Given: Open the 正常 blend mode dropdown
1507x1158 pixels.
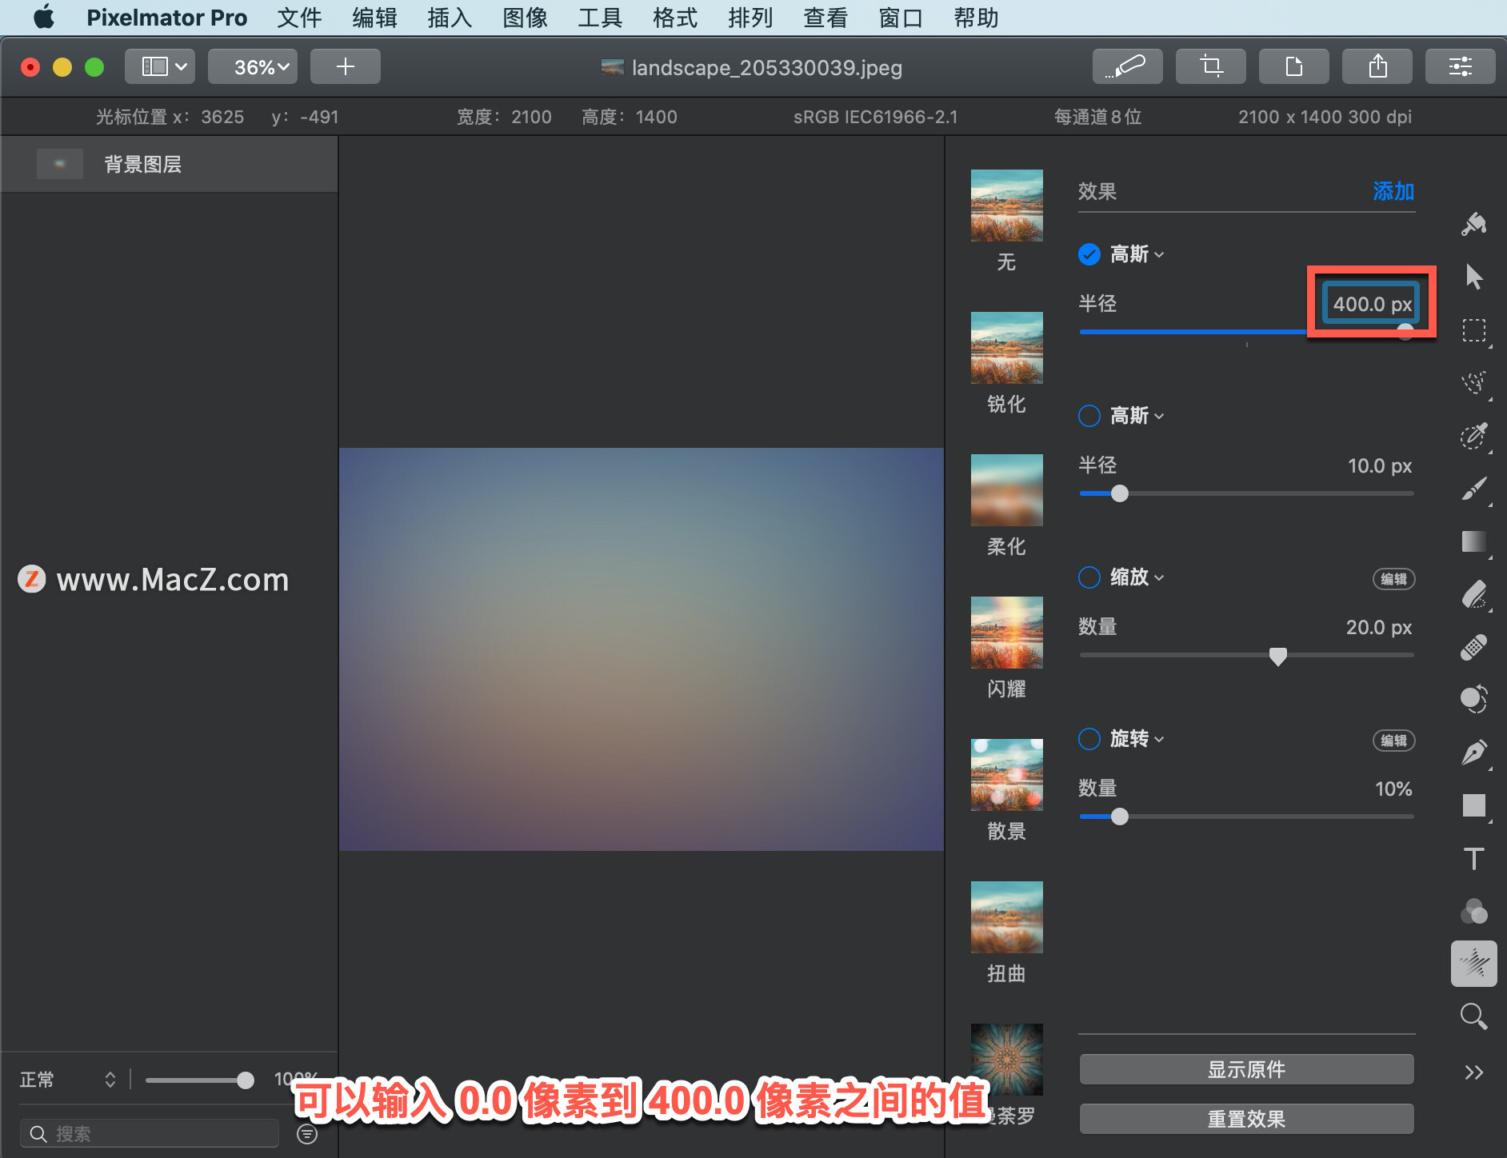Looking at the screenshot, I should (68, 1080).
